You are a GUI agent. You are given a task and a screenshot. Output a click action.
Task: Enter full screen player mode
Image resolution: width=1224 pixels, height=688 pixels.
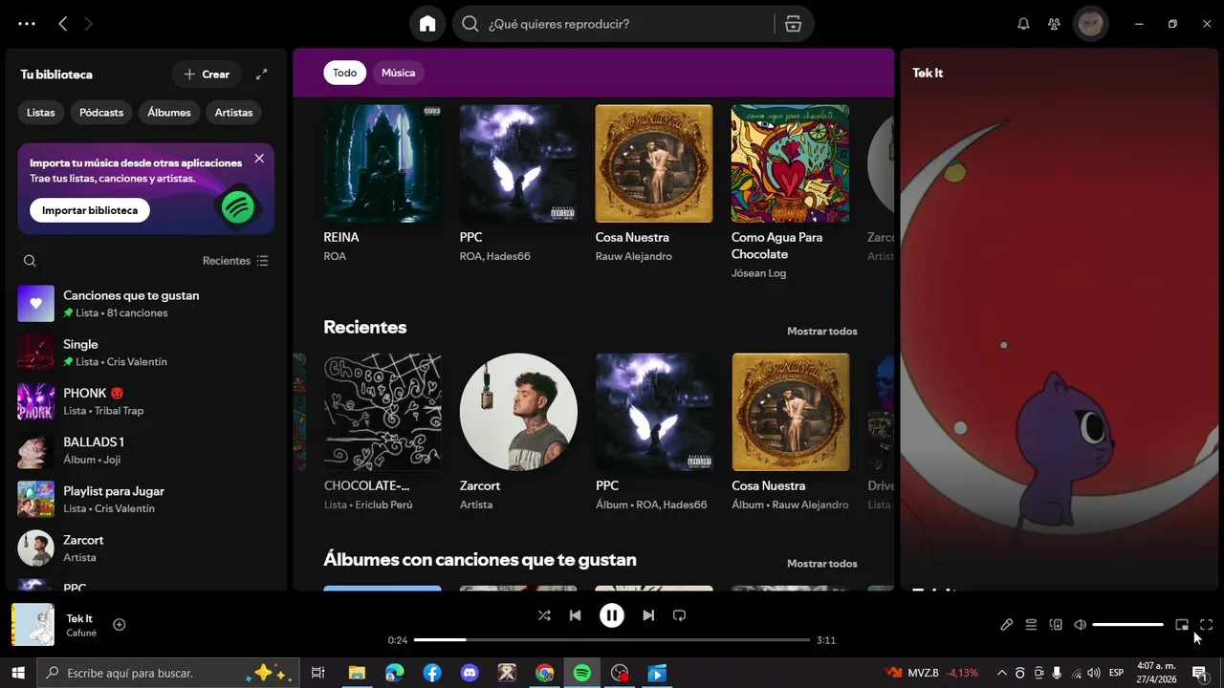tap(1206, 625)
